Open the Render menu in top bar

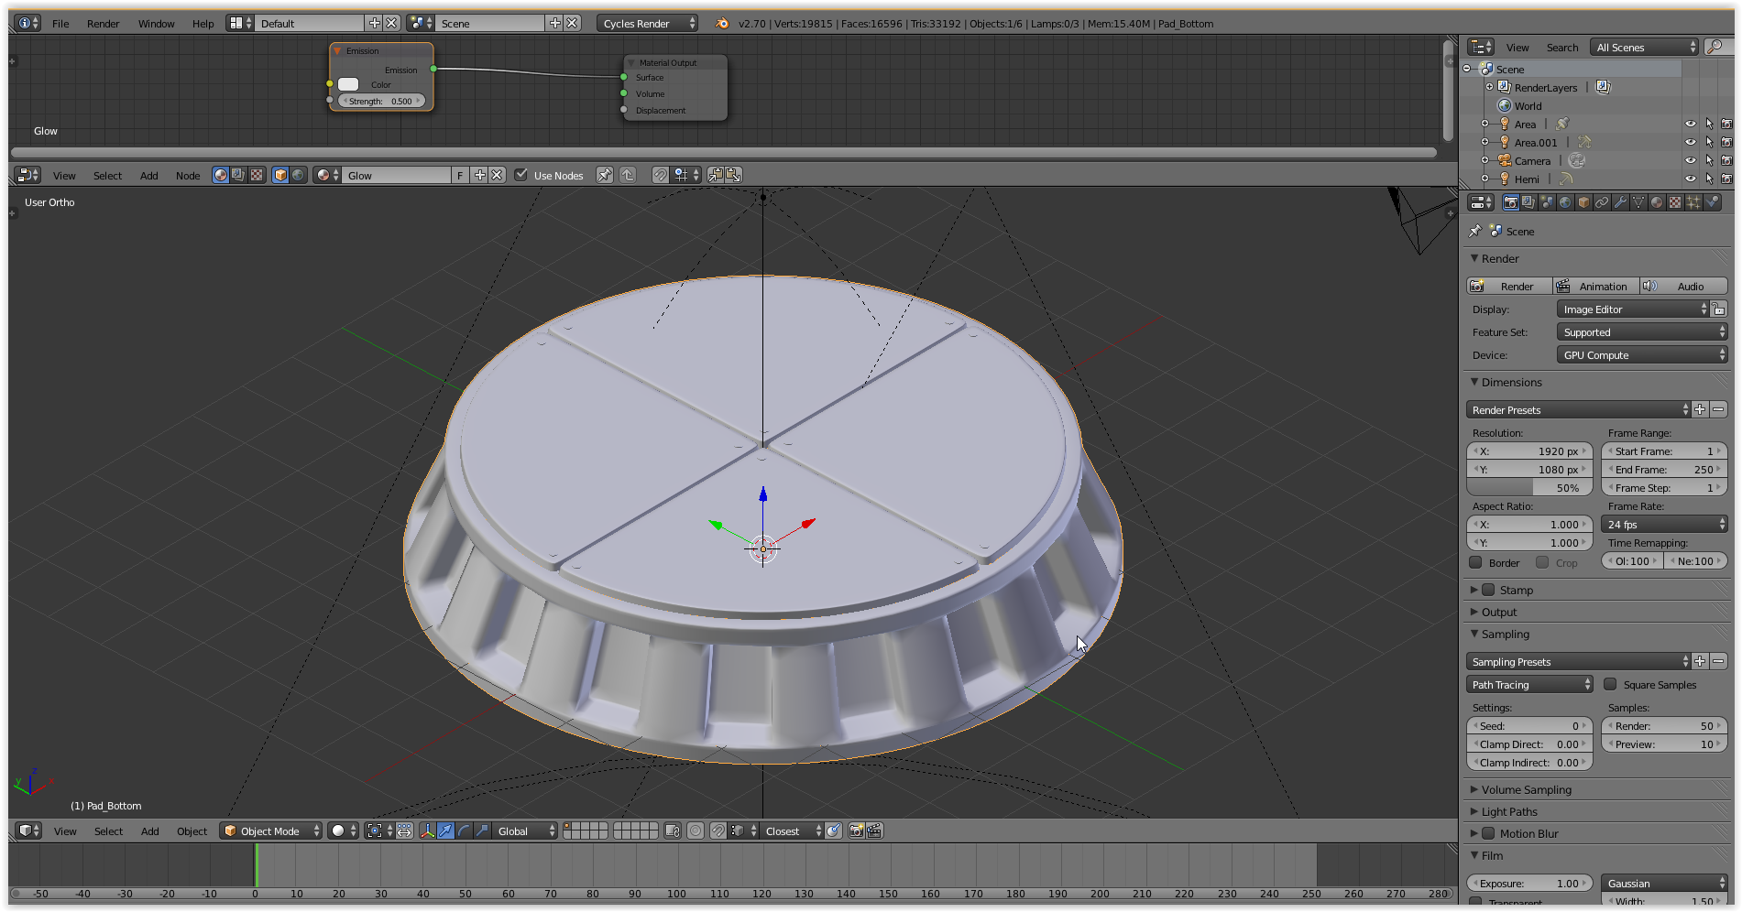coord(103,23)
